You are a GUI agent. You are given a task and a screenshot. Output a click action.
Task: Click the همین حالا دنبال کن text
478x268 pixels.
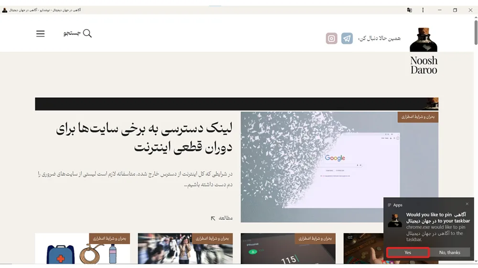(379, 38)
